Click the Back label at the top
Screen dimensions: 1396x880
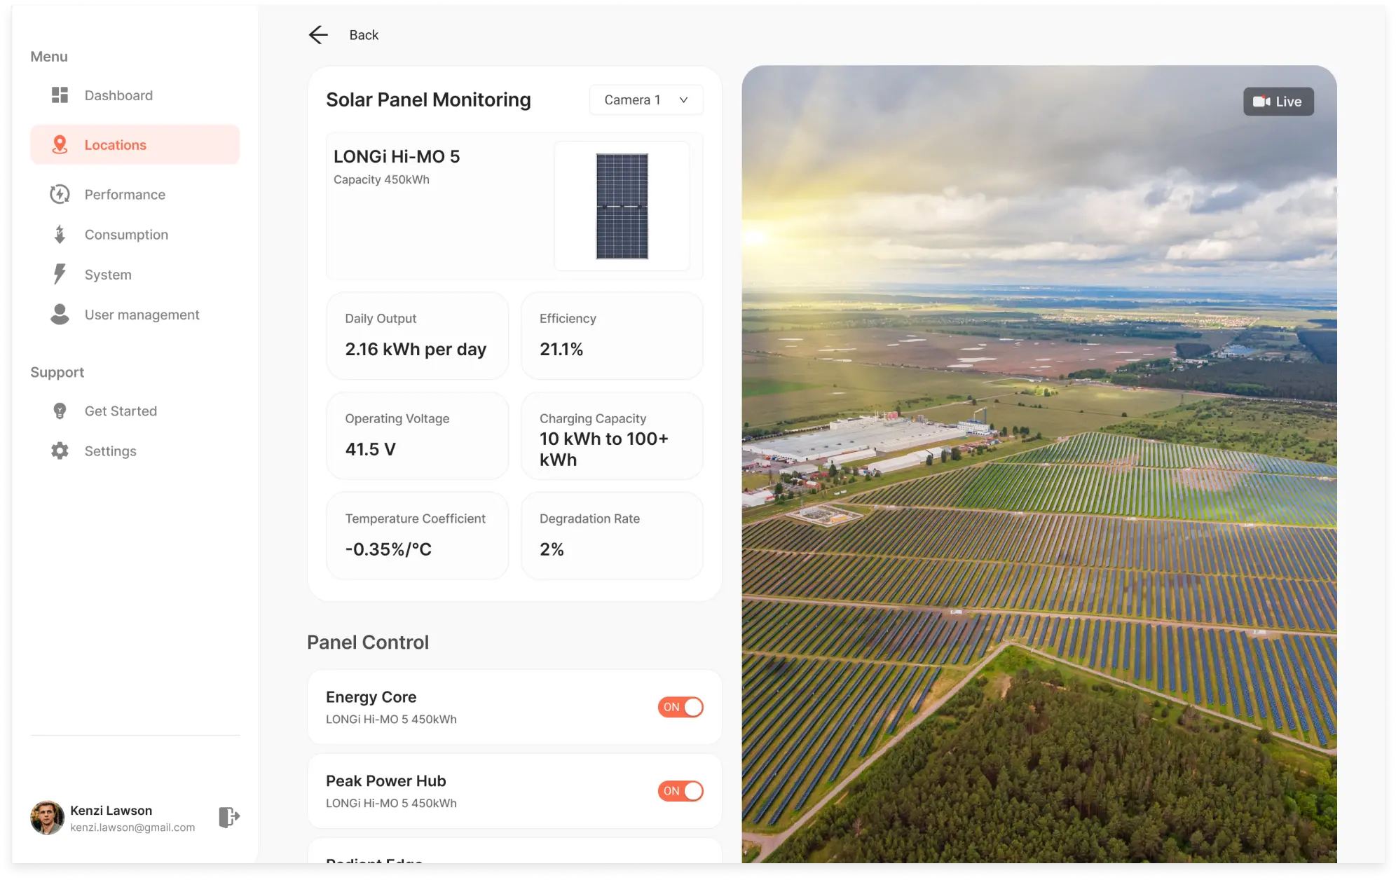pos(364,34)
